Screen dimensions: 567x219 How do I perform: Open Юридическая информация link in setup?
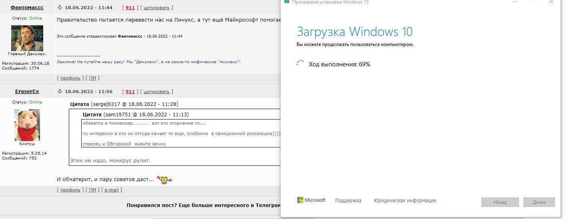[x=405, y=201]
